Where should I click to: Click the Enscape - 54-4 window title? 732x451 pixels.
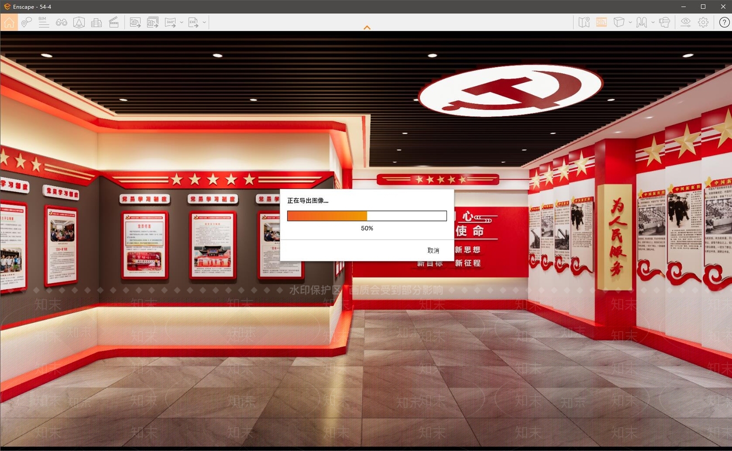[32, 7]
